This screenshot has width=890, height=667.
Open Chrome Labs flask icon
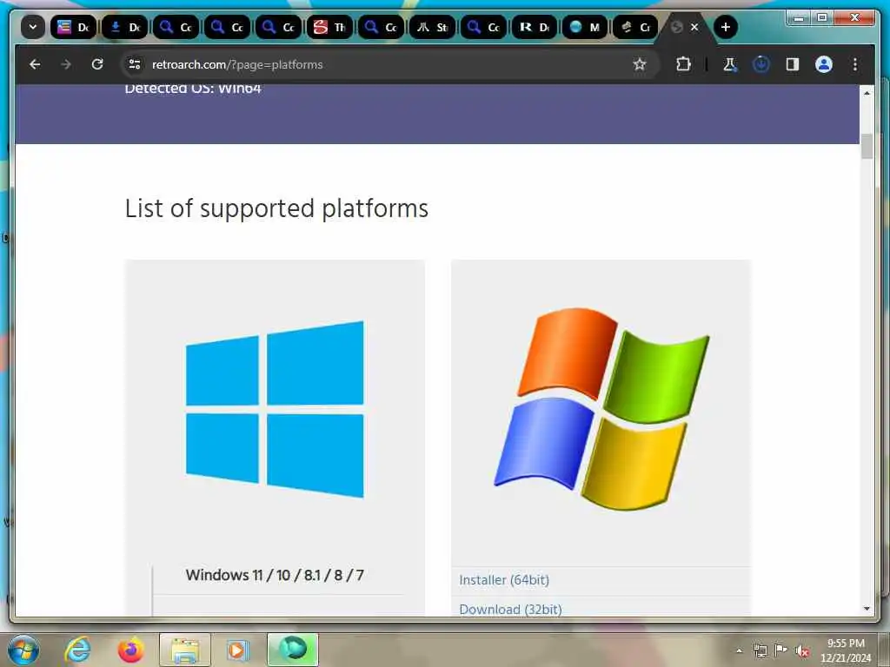tap(729, 64)
